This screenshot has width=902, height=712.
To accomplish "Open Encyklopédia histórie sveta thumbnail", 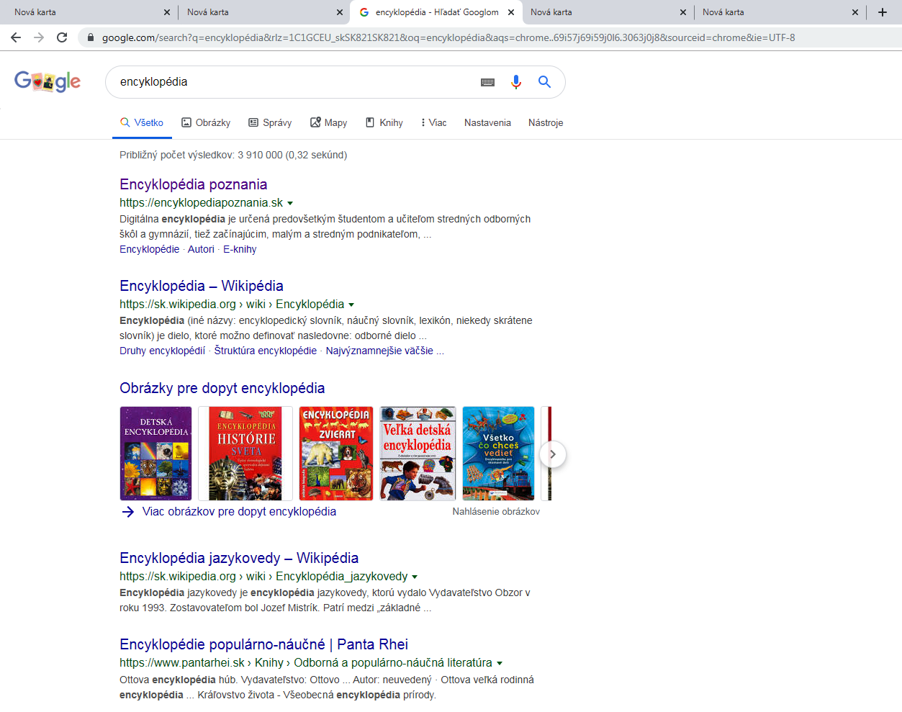I will click(245, 454).
